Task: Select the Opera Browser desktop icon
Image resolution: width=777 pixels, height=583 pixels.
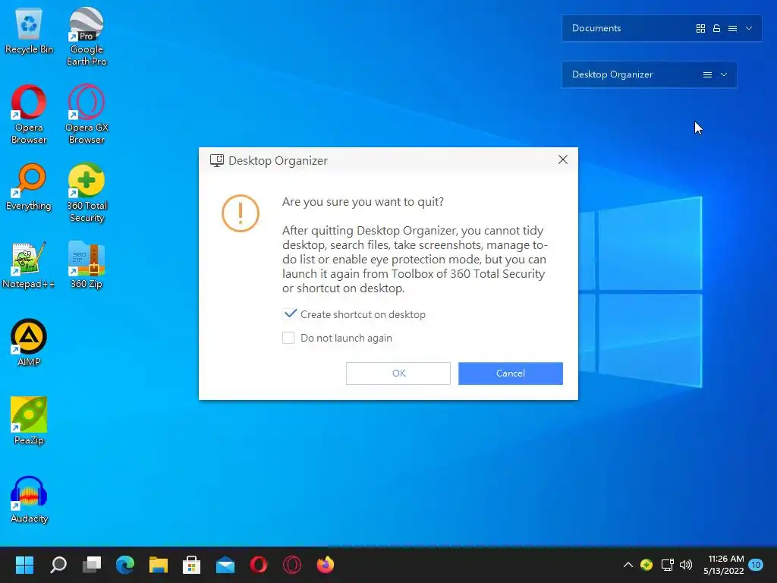Action: tap(29, 115)
